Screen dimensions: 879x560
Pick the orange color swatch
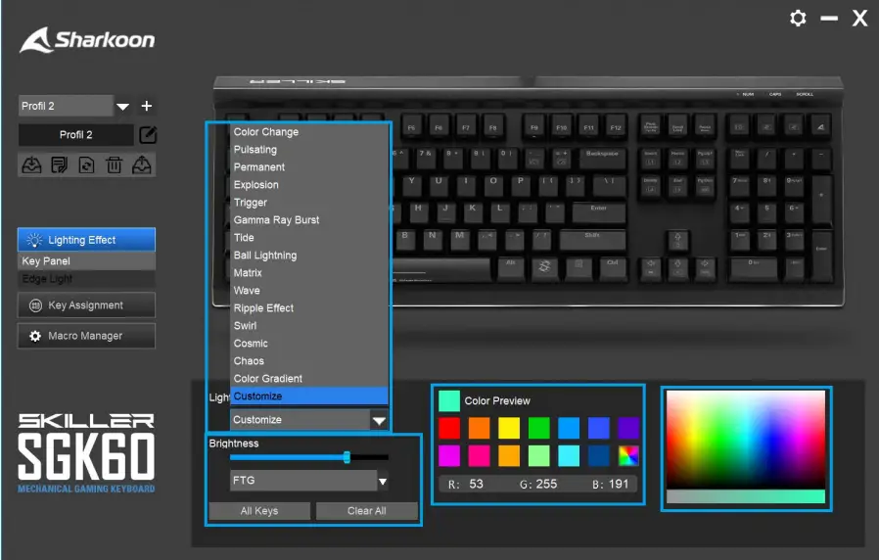point(479,428)
